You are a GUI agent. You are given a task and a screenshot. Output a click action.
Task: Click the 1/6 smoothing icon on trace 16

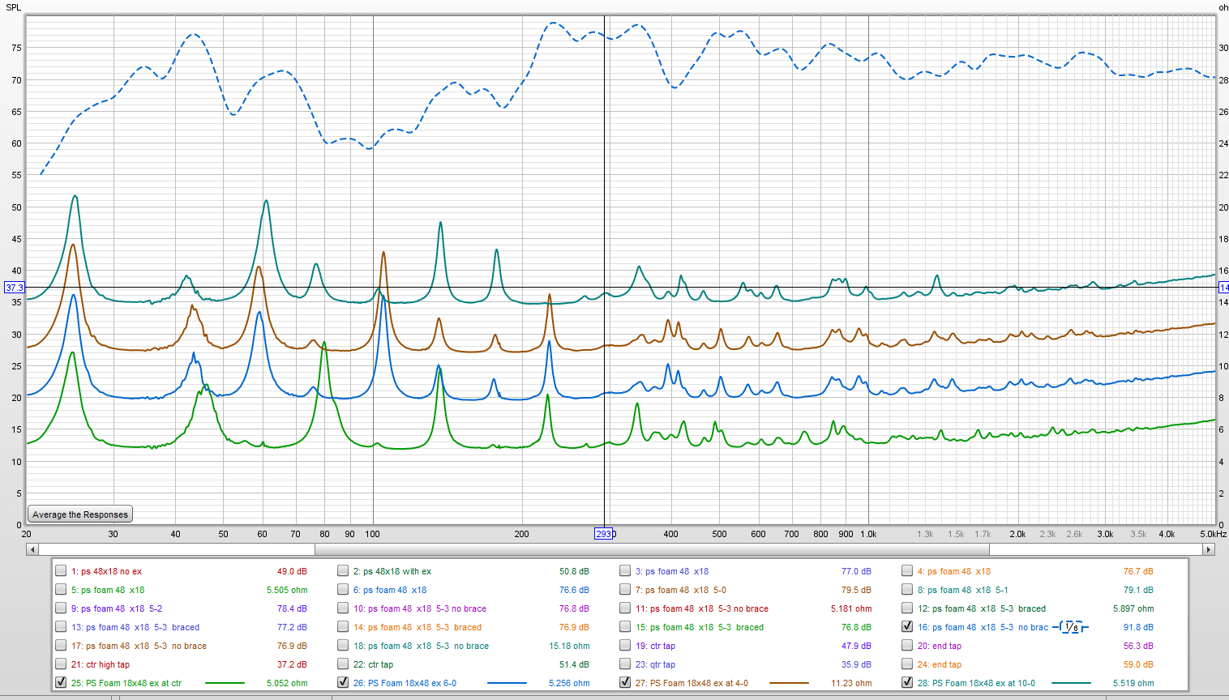click(1070, 627)
